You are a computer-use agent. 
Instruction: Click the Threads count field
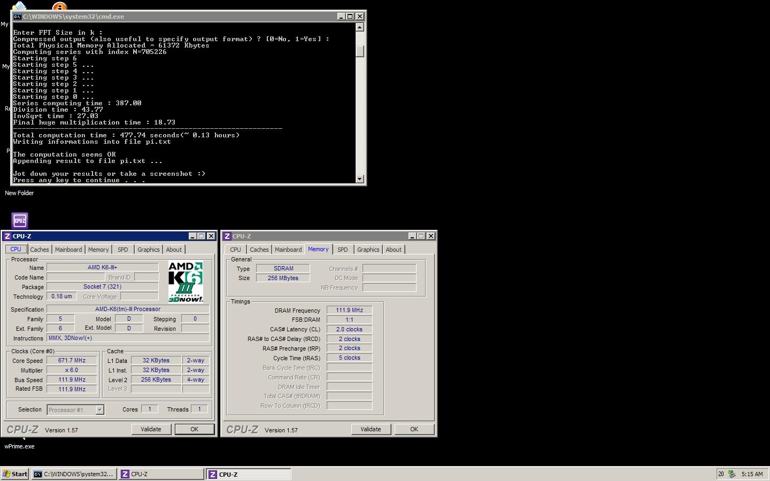[x=199, y=409]
